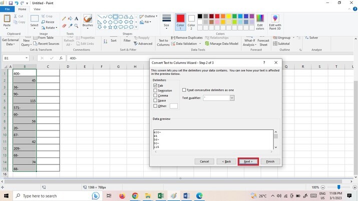Click Finish in the wizard dialog
Viewport: 358px width, 201px height.
(270, 161)
